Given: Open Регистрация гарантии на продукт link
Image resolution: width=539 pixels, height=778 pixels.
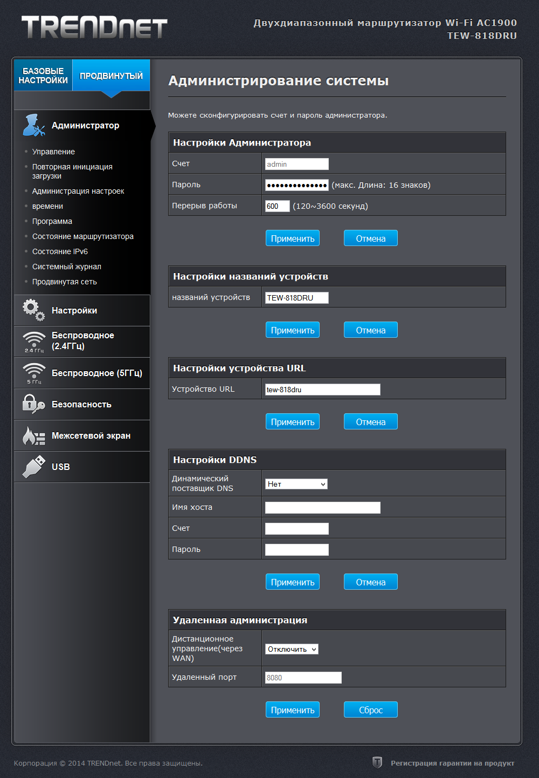Looking at the screenshot, I should pos(452,763).
